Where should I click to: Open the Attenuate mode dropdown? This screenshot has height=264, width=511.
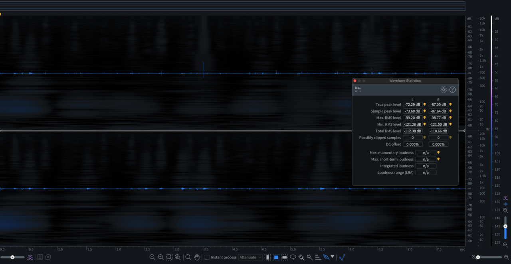[x=250, y=257]
